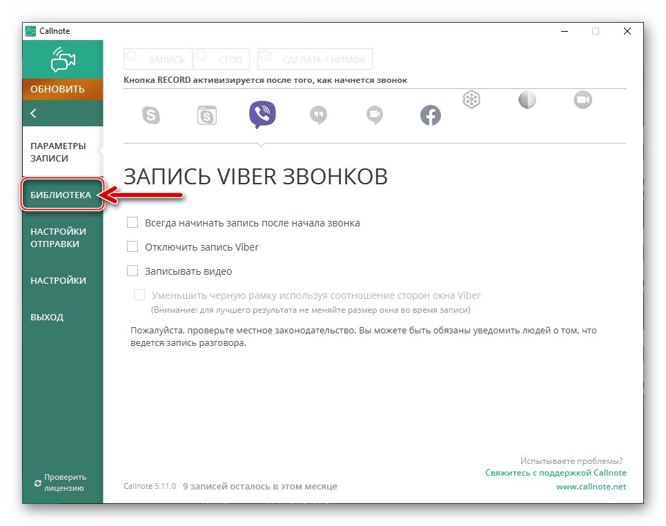Minimize the Callnote window
666x526 pixels.
(x=565, y=31)
